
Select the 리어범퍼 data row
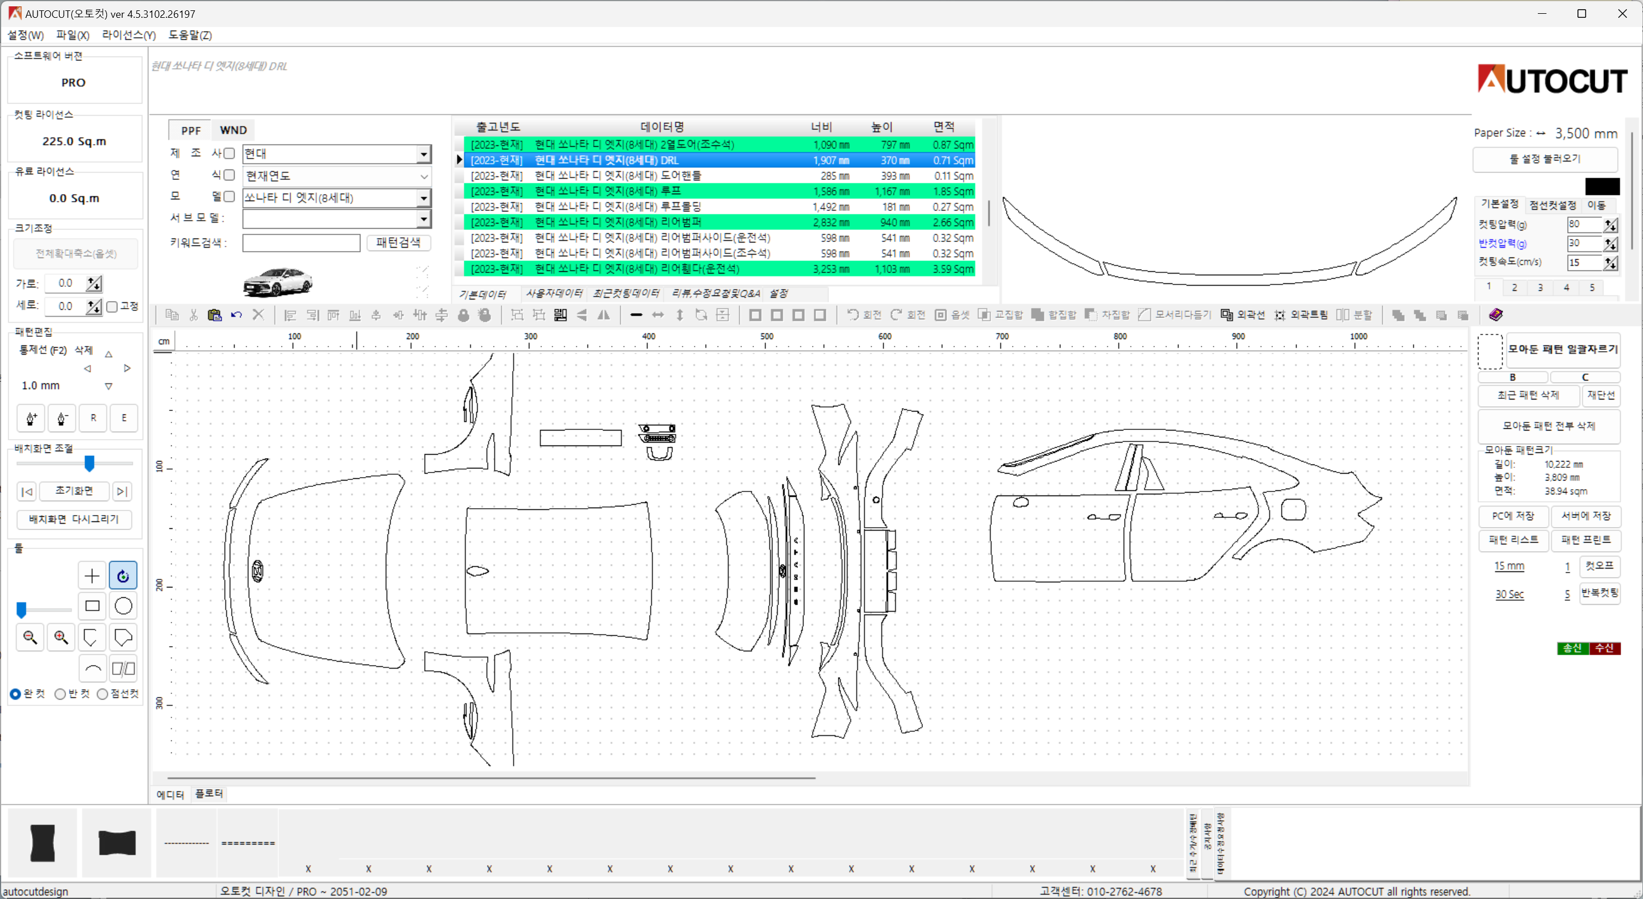point(719,222)
